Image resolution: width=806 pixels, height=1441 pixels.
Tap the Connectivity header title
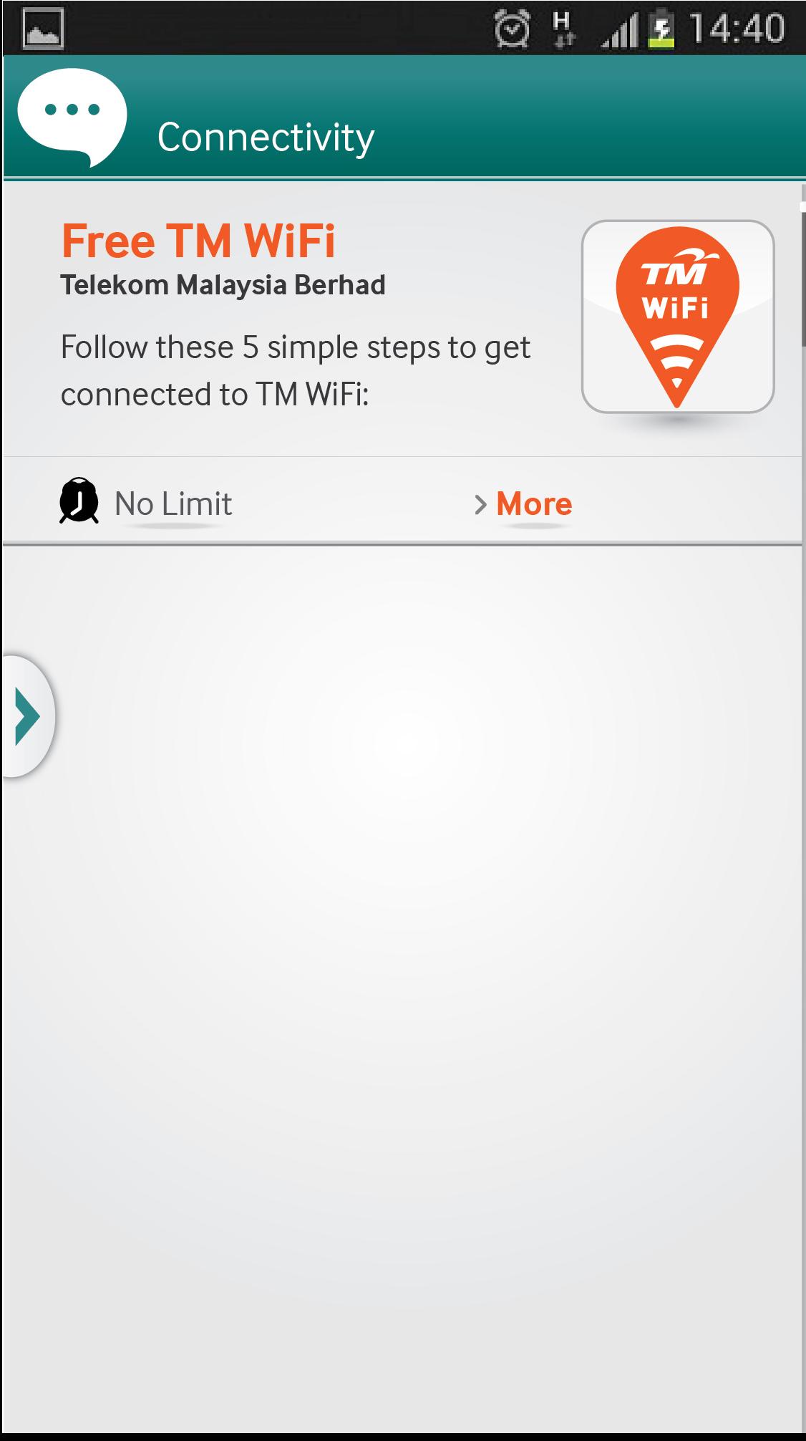(266, 138)
